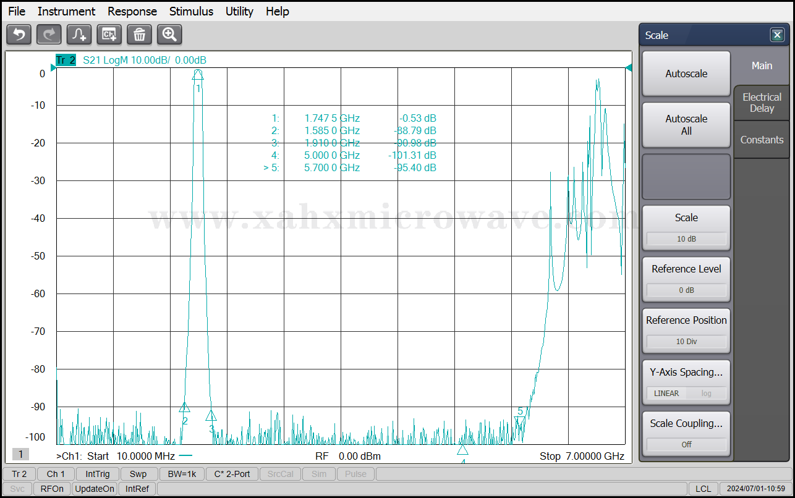Click BW=1k status bar item
The image size is (795, 498).
pyautogui.click(x=182, y=474)
